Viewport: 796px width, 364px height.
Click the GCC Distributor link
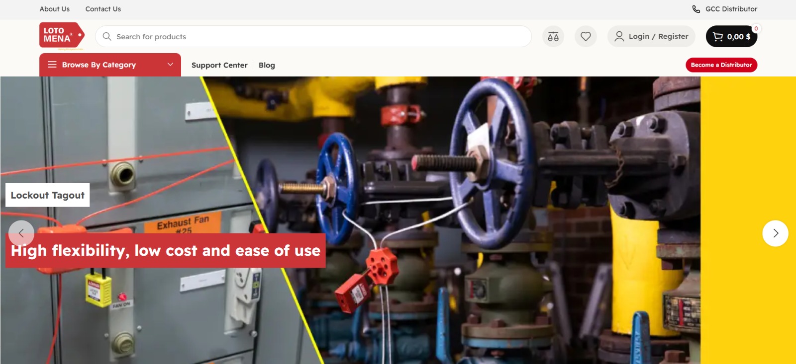click(731, 9)
